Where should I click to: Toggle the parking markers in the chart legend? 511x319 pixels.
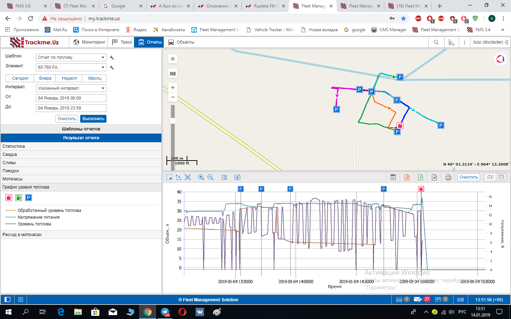pyautogui.click(x=29, y=198)
